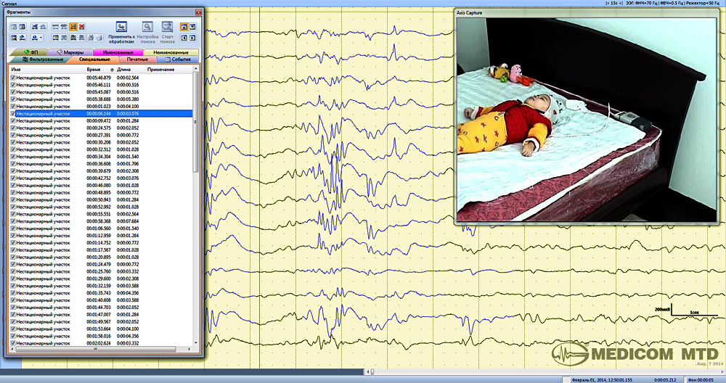Select the 'Именованные' tab

[118, 52]
